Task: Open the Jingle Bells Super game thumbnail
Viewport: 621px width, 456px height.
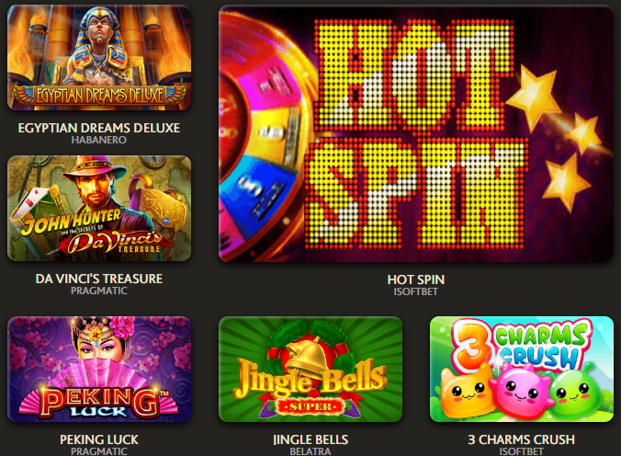Action: click(x=310, y=370)
